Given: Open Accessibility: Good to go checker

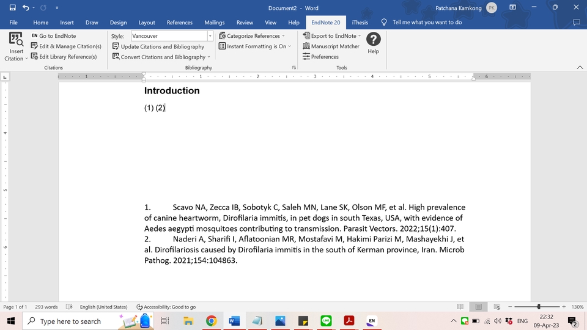Looking at the screenshot, I should pos(166,307).
